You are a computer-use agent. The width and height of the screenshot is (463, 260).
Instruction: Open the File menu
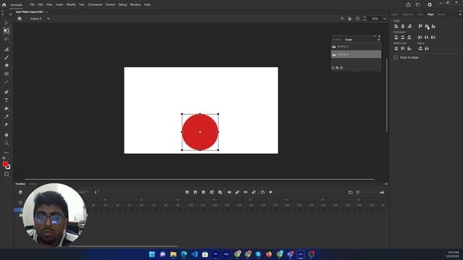[32, 4]
